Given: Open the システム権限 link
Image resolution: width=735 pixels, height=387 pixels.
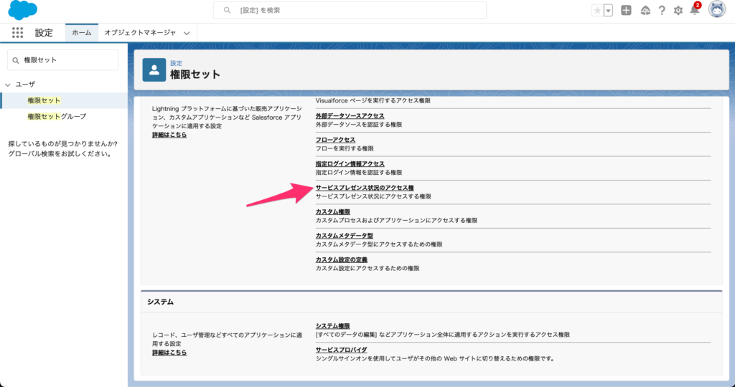Looking at the screenshot, I should (x=333, y=326).
